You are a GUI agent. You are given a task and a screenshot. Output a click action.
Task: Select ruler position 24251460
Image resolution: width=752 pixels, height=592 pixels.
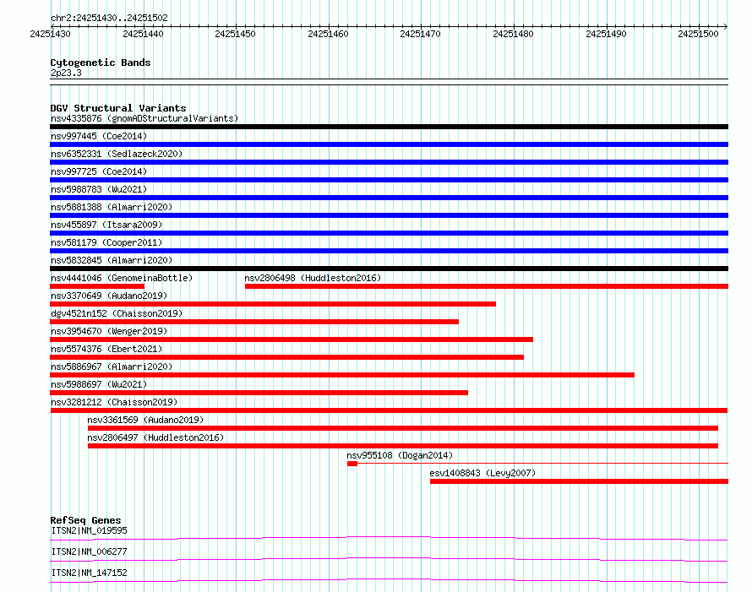(328, 34)
